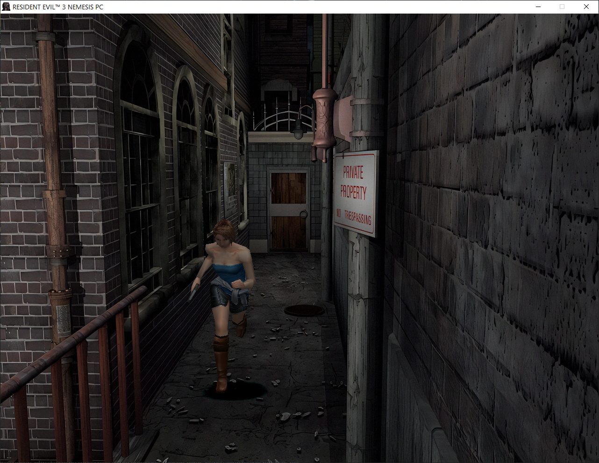
Task: Click the hanging lamp above the door
Action: (298, 130)
